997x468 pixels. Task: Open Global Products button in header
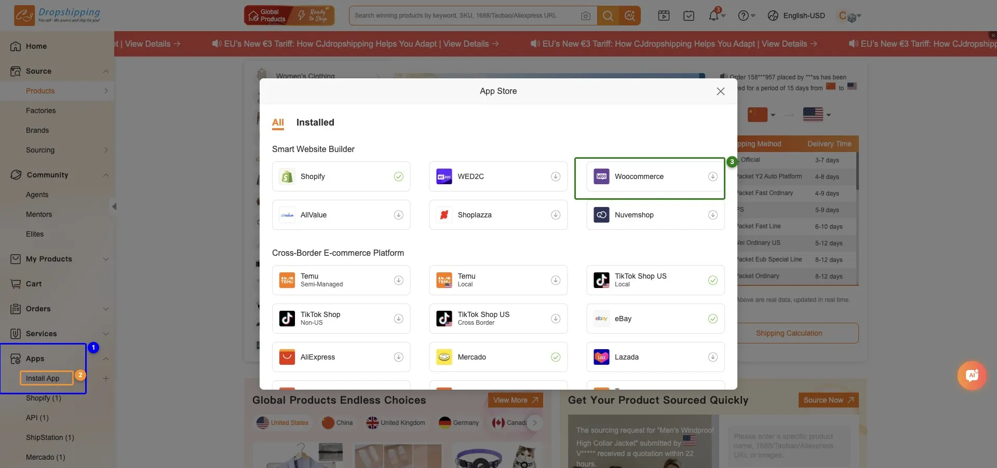click(x=267, y=16)
